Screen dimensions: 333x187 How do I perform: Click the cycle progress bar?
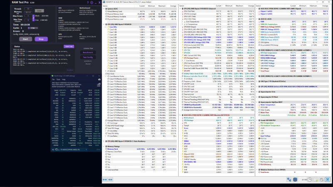tap(33, 28)
